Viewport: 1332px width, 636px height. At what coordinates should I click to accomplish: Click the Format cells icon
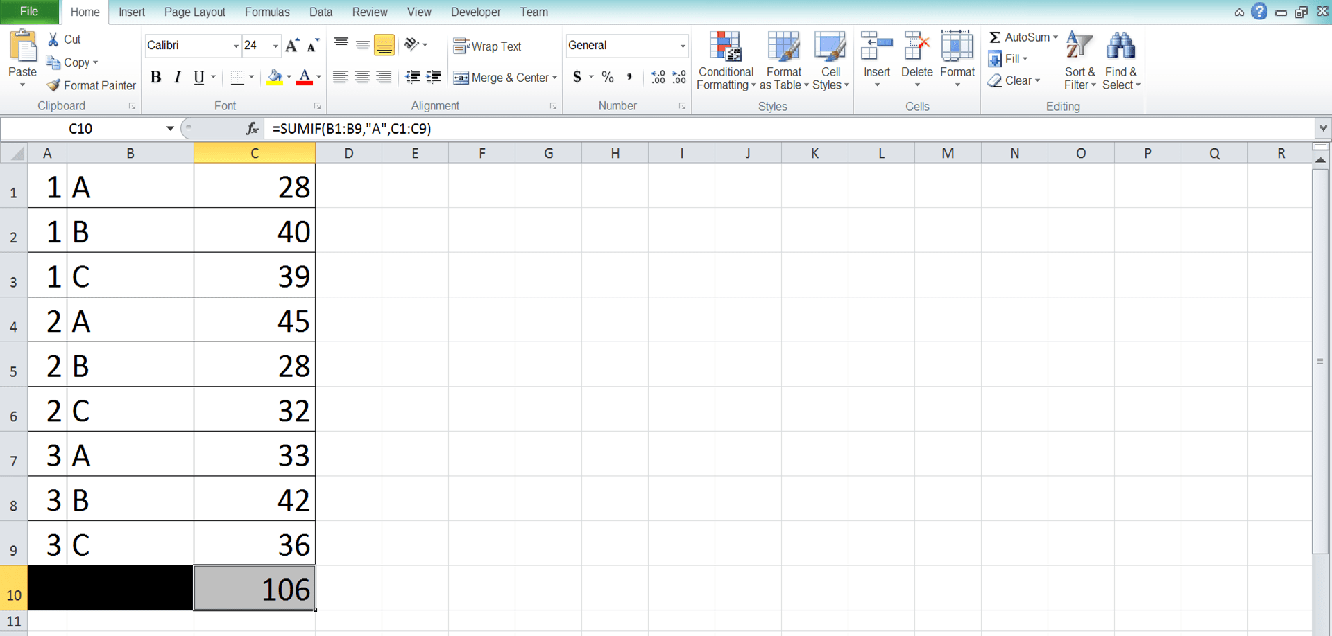957,47
